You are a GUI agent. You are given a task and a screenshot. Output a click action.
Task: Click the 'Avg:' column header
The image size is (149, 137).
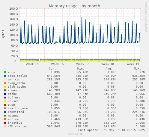[x=109, y=69]
